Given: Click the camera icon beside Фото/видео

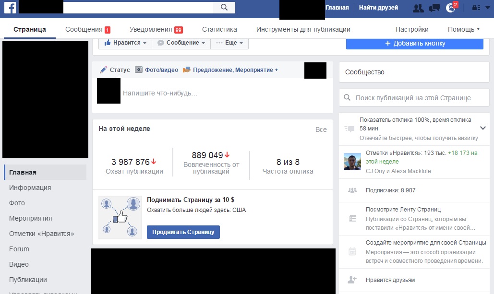Looking at the screenshot, I should tap(139, 70).
